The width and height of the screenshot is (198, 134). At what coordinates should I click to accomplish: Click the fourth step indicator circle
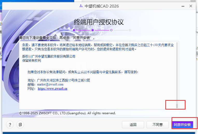[130, 30]
